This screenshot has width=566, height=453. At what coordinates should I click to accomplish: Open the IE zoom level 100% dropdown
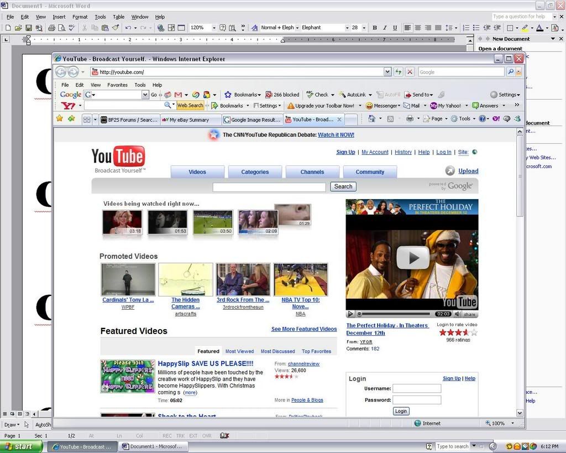pyautogui.click(x=512, y=423)
